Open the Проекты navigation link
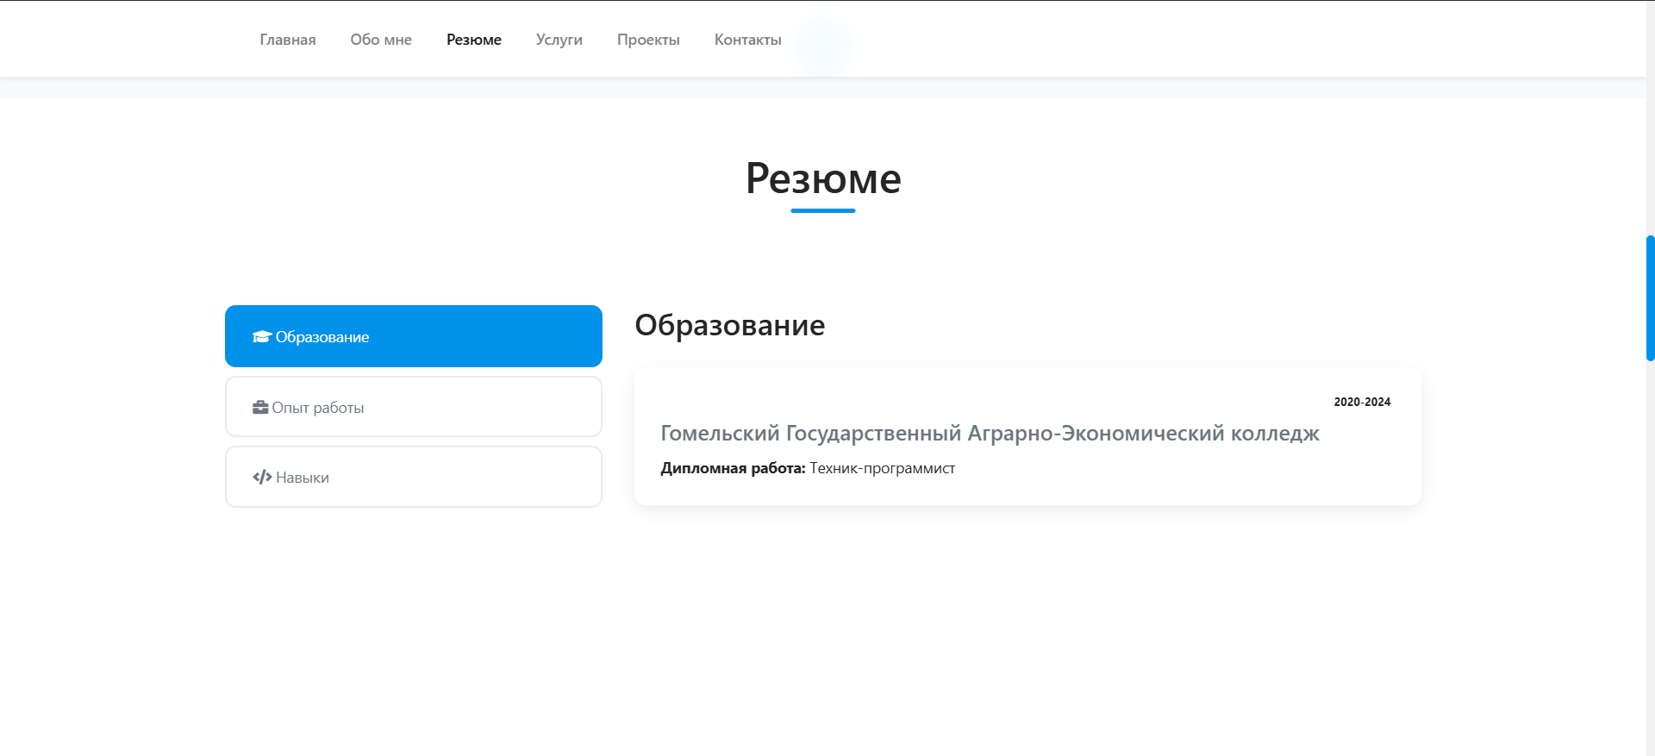Screen dimensions: 1655x756 [648, 40]
